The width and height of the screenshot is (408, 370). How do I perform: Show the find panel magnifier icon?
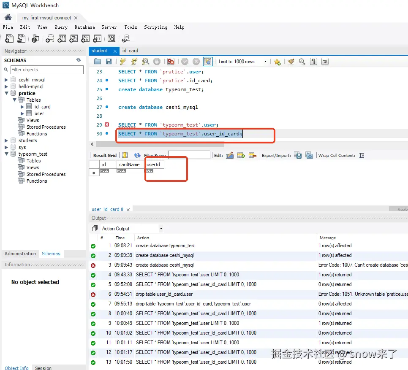coord(302,62)
